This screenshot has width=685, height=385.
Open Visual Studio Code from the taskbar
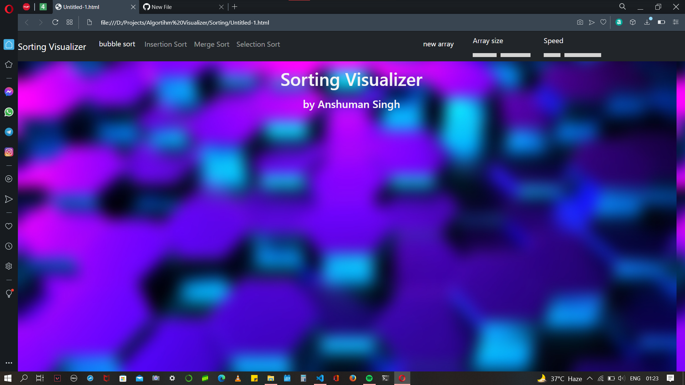pos(320,378)
